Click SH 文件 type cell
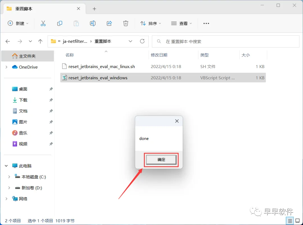The height and width of the screenshot is (225, 303). [x=208, y=67]
